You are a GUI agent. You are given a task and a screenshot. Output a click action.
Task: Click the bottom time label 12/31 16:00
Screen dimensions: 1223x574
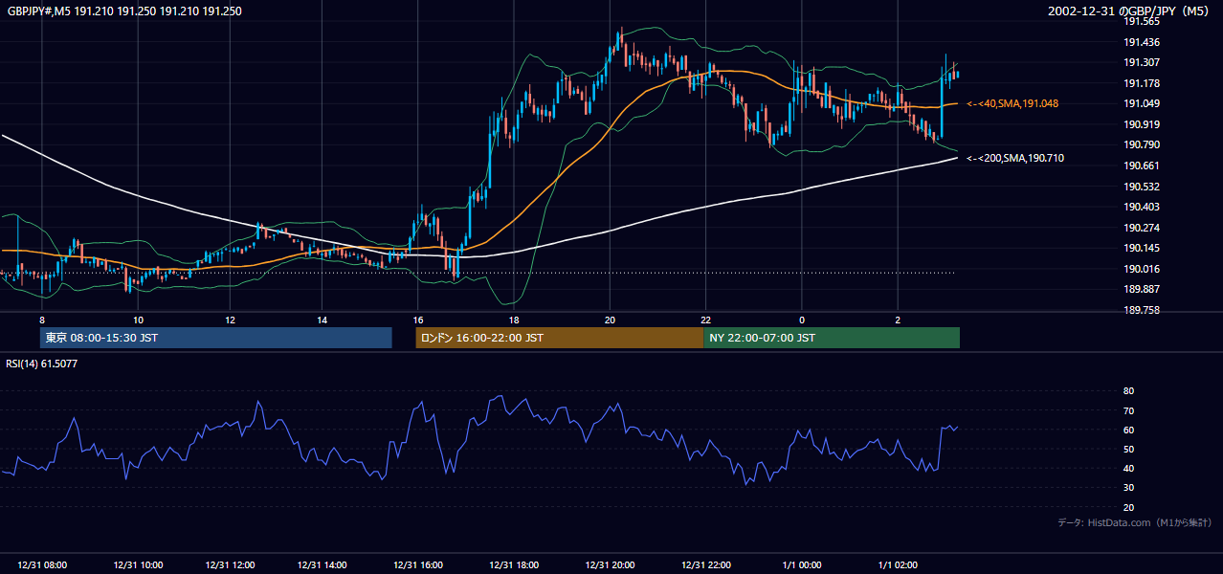pyautogui.click(x=419, y=565)
